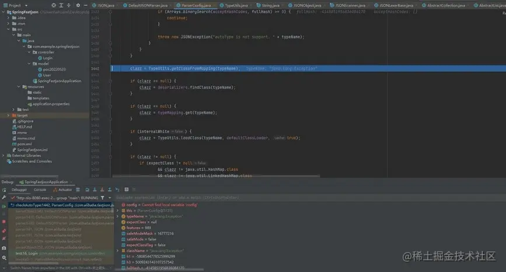Click the Force Step Into red icon
Screen dimensions: 506x272
(102, 190)
